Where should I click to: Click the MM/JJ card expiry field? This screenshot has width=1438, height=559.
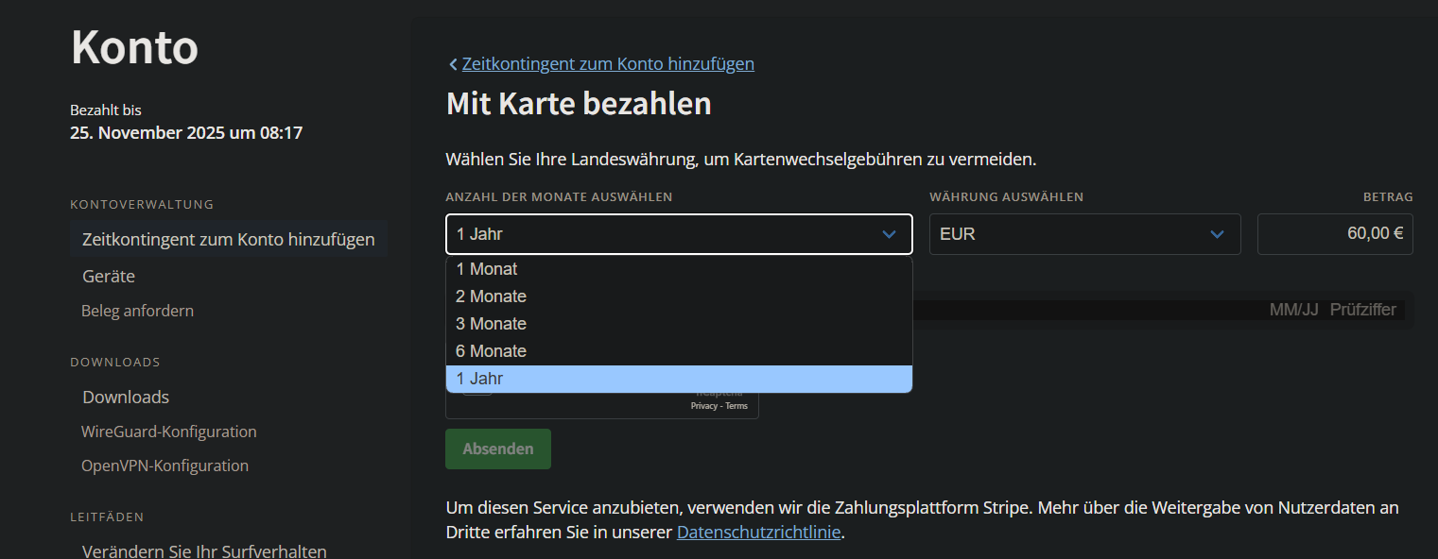pyautogui.click(x=1292, y=310)
